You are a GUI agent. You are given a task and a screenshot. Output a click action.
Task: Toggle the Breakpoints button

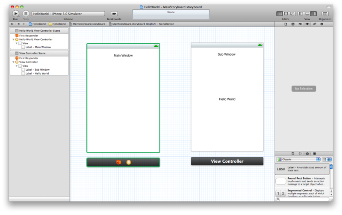[114, 14]
